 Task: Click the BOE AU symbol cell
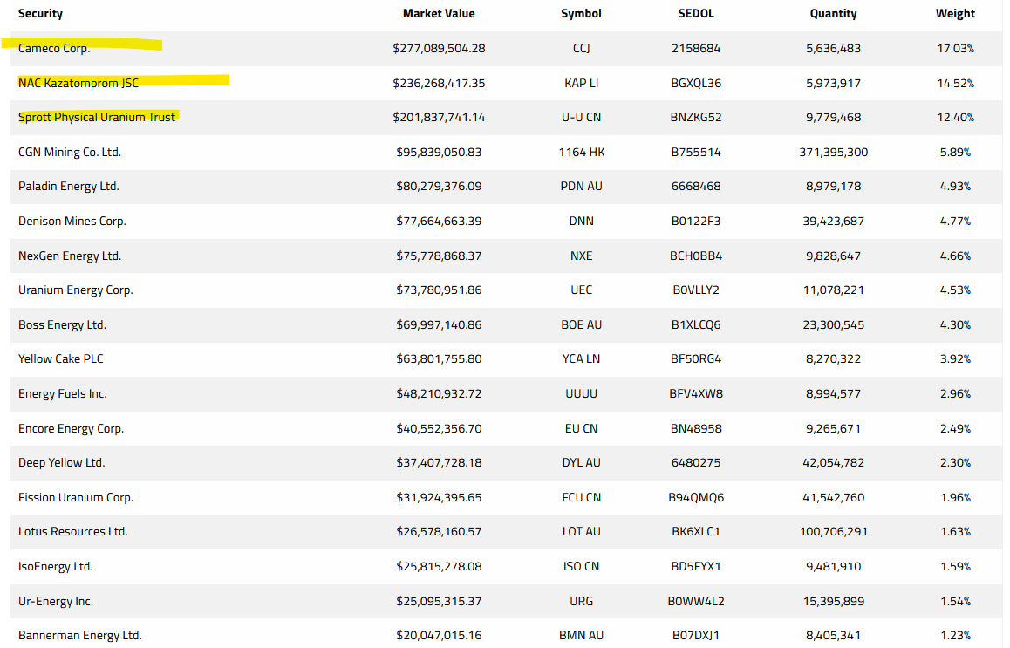click(581, 324)
